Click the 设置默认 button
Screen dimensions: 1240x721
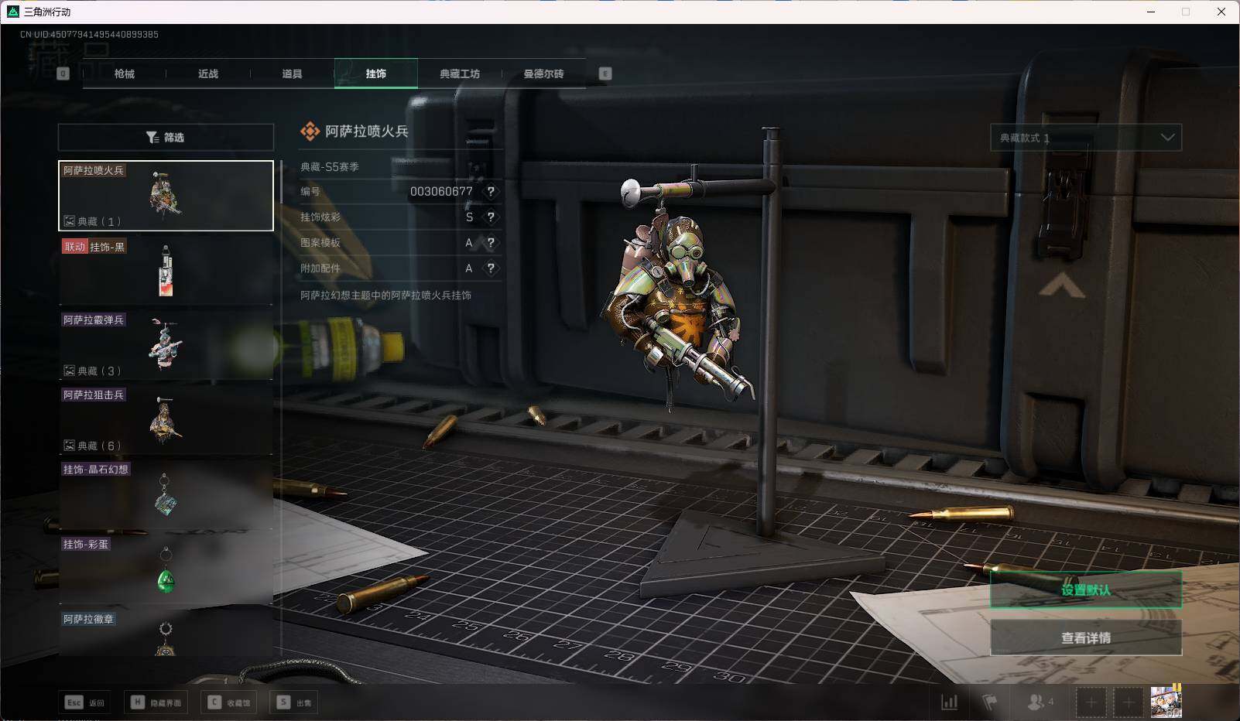pyautogui.click(x=1086, y=590)
